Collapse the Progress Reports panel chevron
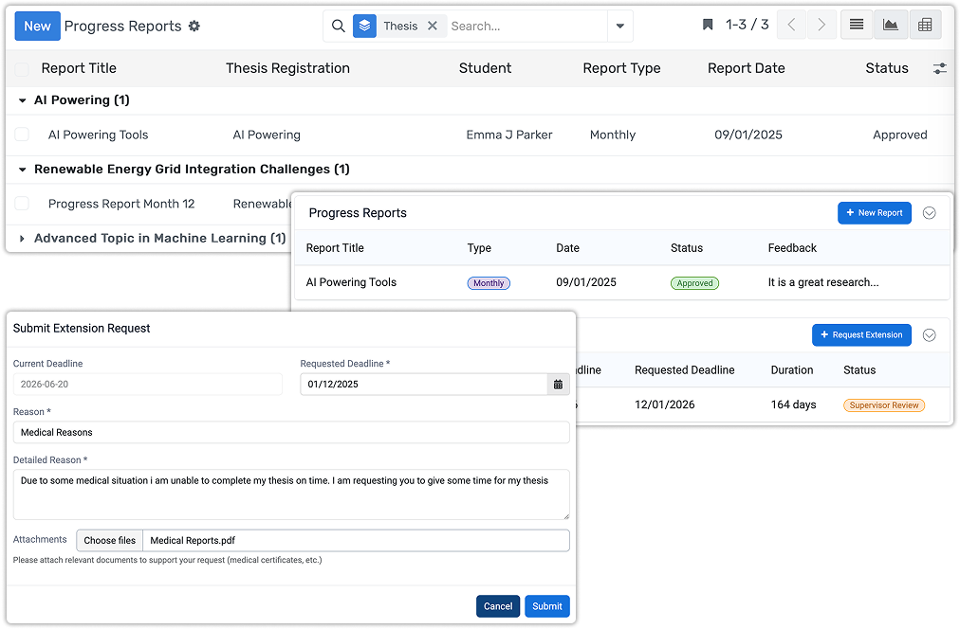Screen dimensions: 960x629 click(x=929, y=213)
